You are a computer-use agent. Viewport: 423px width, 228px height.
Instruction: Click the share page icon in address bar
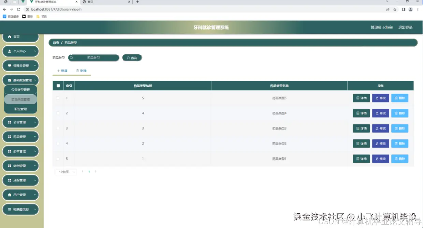click(388, 10)
